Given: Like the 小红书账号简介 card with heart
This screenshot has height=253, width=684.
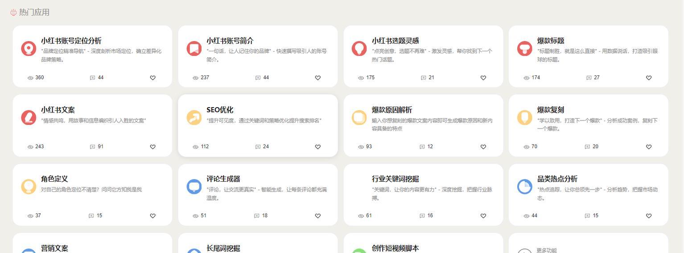Looking at the screenshot, I should (x=318, y=78).
